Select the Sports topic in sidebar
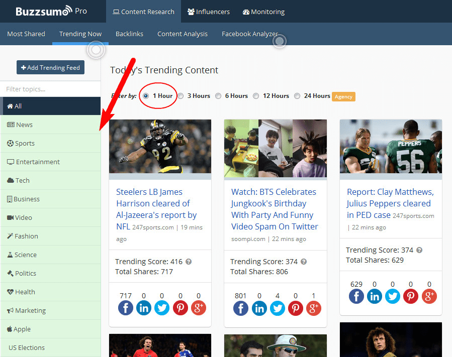The height and width of the screenshot is (357, 452). coord(50,144)
